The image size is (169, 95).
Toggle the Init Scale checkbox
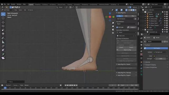tap(117, 27)
